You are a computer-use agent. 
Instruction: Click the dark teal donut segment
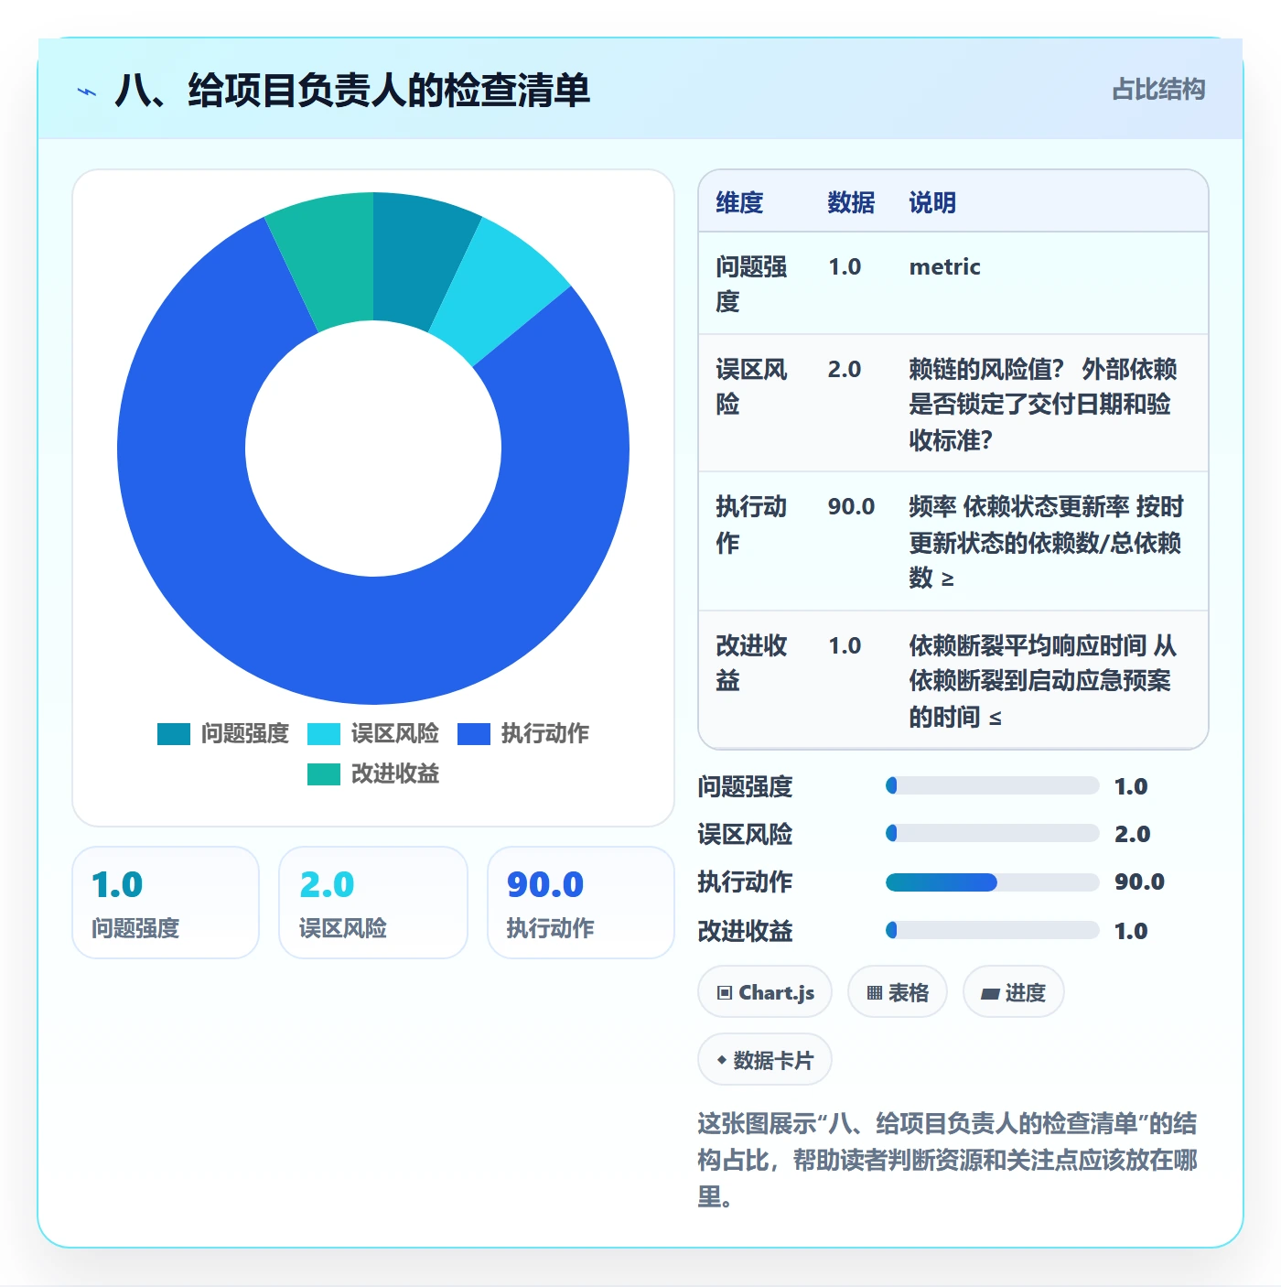[x=414, y=259]
